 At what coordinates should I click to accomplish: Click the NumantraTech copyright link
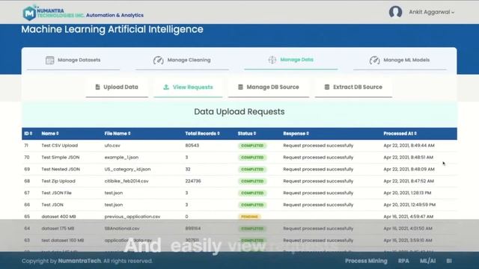pos(79,261)
